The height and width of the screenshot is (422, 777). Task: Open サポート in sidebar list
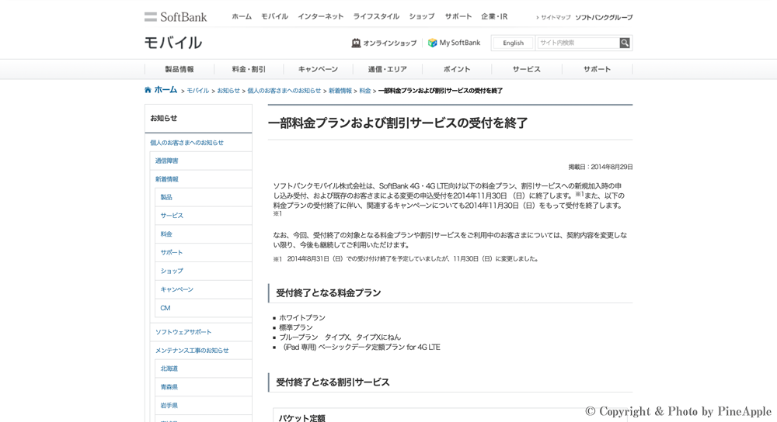pos(172,252)
